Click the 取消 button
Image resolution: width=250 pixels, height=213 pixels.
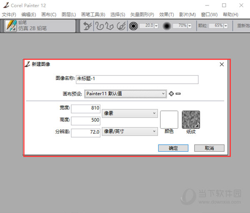click(209, 148)
